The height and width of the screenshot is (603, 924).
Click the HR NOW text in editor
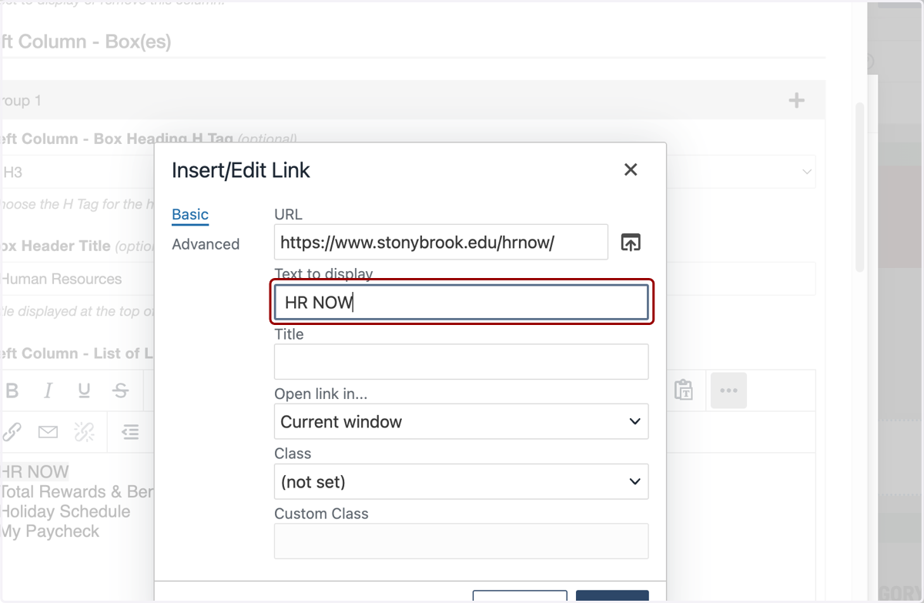[x=35, y=472]
